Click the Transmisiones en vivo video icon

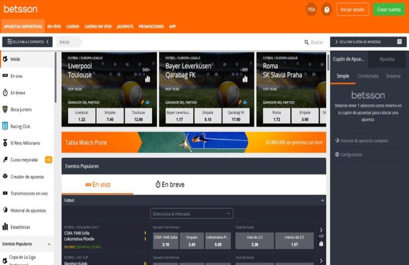click(x=5, y=193)
